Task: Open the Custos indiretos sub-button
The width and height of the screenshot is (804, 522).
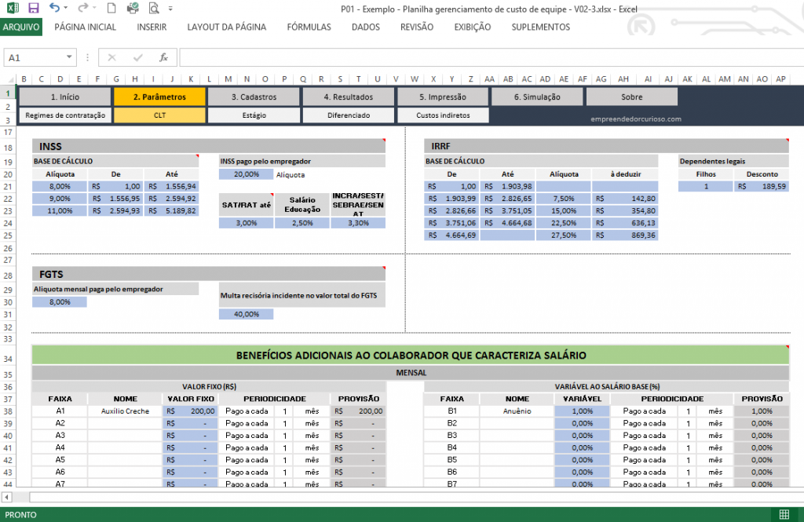Action: pyautogui.click(x=443, y=115)
